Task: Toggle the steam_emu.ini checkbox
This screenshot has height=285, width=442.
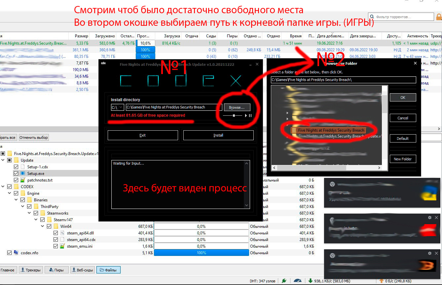Action: pos(56,246)
